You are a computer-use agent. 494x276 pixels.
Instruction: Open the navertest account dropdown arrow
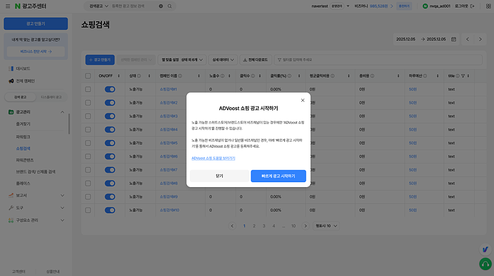[348, 6]
